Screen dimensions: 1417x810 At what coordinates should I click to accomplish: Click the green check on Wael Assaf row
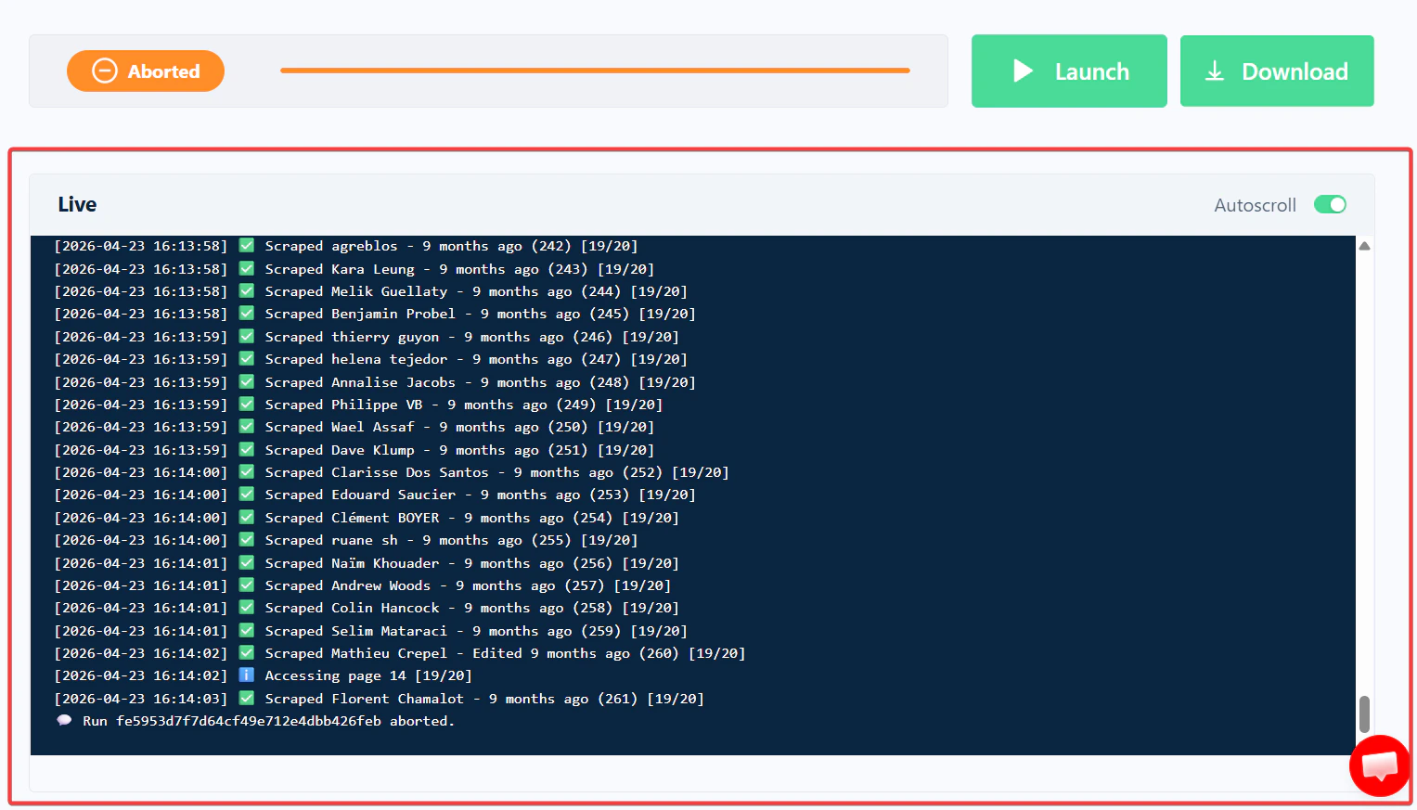click(x=247, y=427)
